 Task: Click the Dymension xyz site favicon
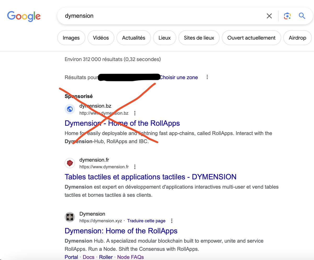pos(70,217)
